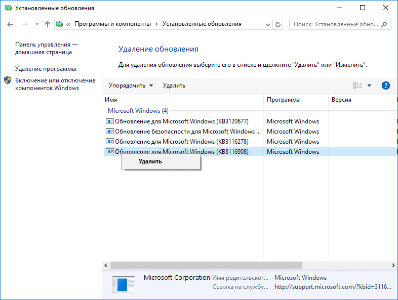Click the shield icon beside Windows components
The height and width of the screenshot is (300, 398).
click(8, 80)
